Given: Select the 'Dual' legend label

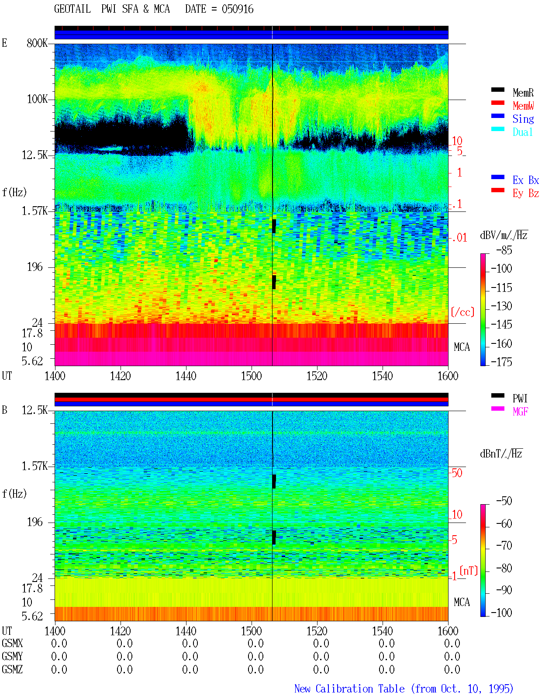Looking at the screenshot, I should (523, 132).
